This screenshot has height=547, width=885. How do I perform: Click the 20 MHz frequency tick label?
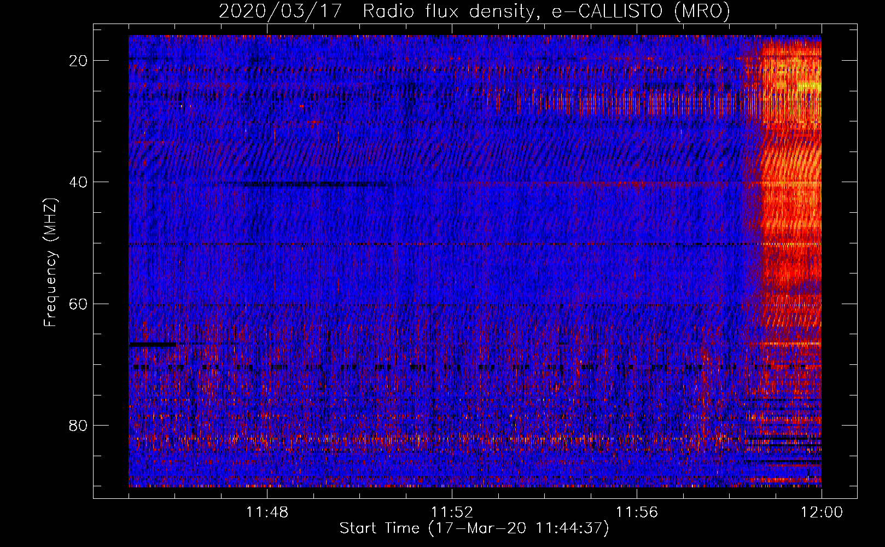click(x=79, y=61)
